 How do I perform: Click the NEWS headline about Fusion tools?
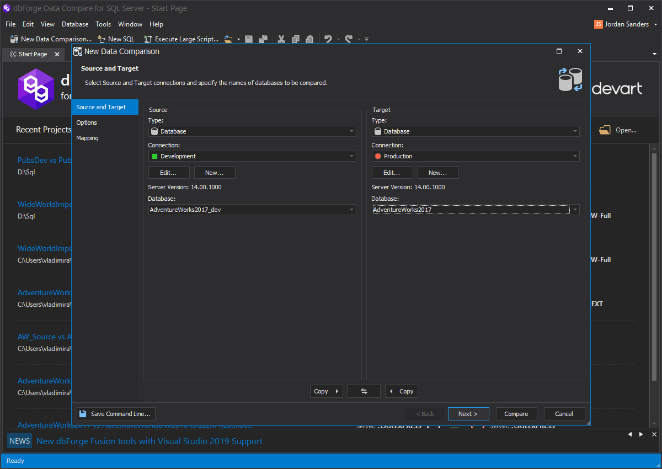click(x=150, y=441)
